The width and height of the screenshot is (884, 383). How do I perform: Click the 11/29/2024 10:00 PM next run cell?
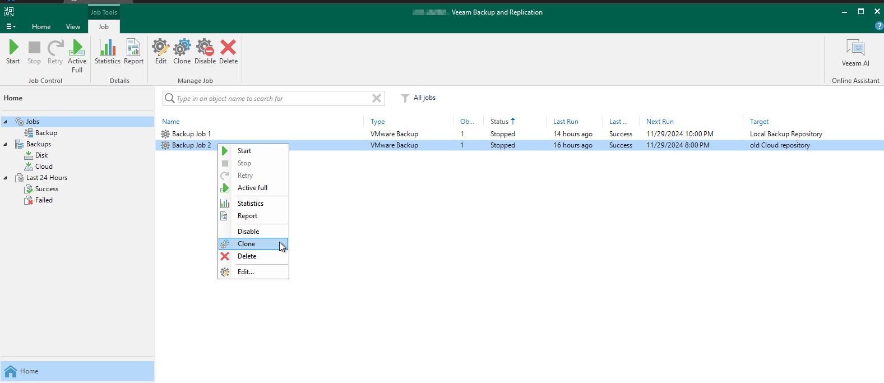pyautogui.click(x=680, y=134)
